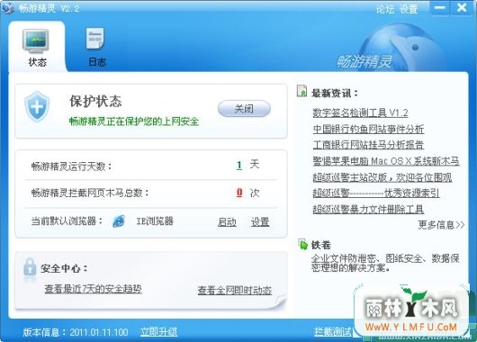Click the blue shield protection icon
Viewport: 477px width, 342px height.
[x=37, y=106]
